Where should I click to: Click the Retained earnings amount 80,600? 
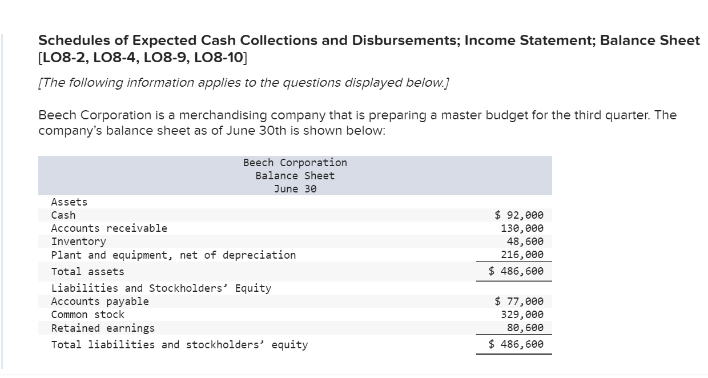tap(526, 328)
